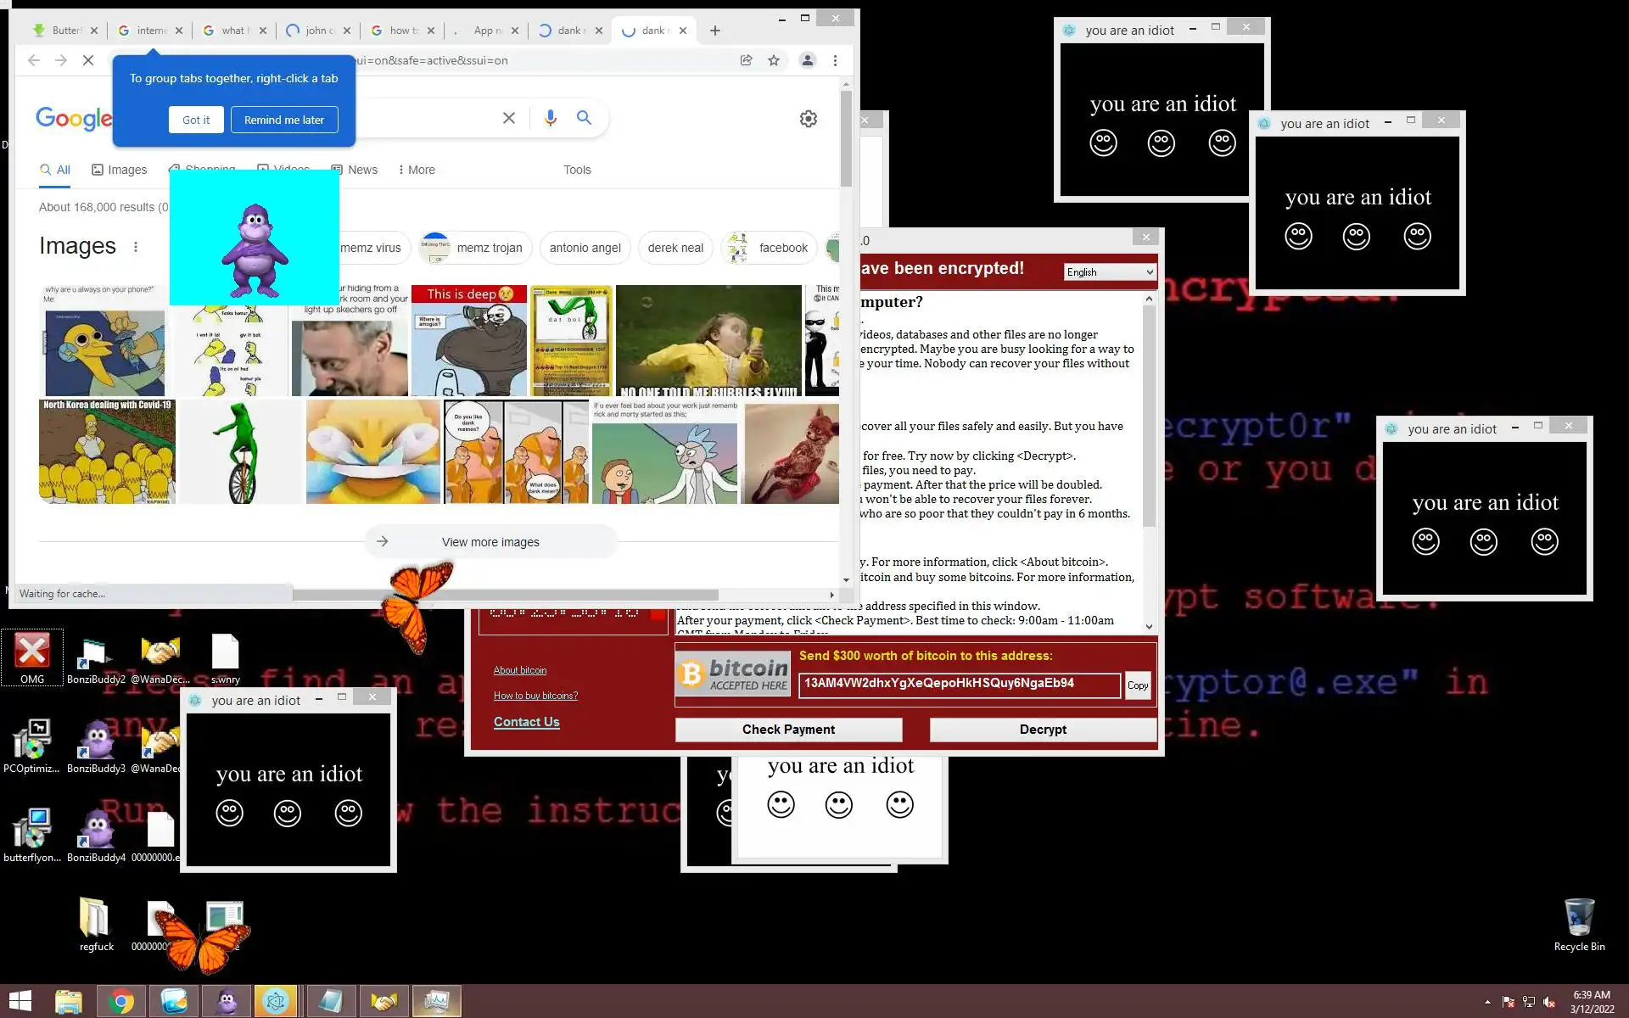The height and width of the screenshot is (1018, 1629).
Task: Click the bitcoin address text field
Action: (959, 685)
